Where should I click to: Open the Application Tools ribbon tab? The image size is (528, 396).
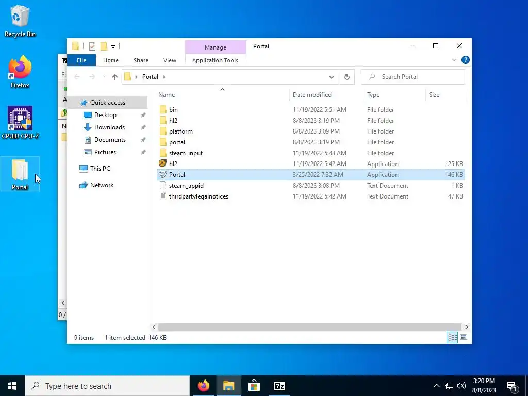215,60
